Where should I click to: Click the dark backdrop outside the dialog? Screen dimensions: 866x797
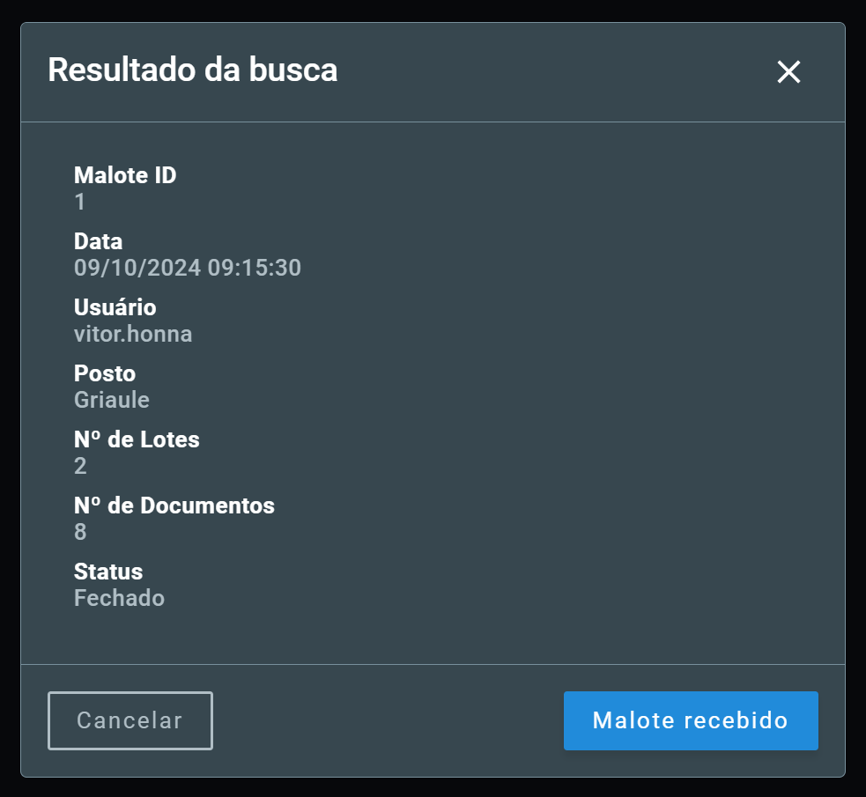[433, 10]
